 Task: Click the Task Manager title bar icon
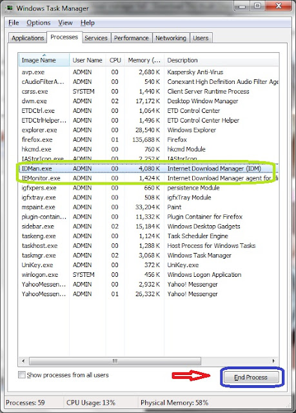pos(9,8)
